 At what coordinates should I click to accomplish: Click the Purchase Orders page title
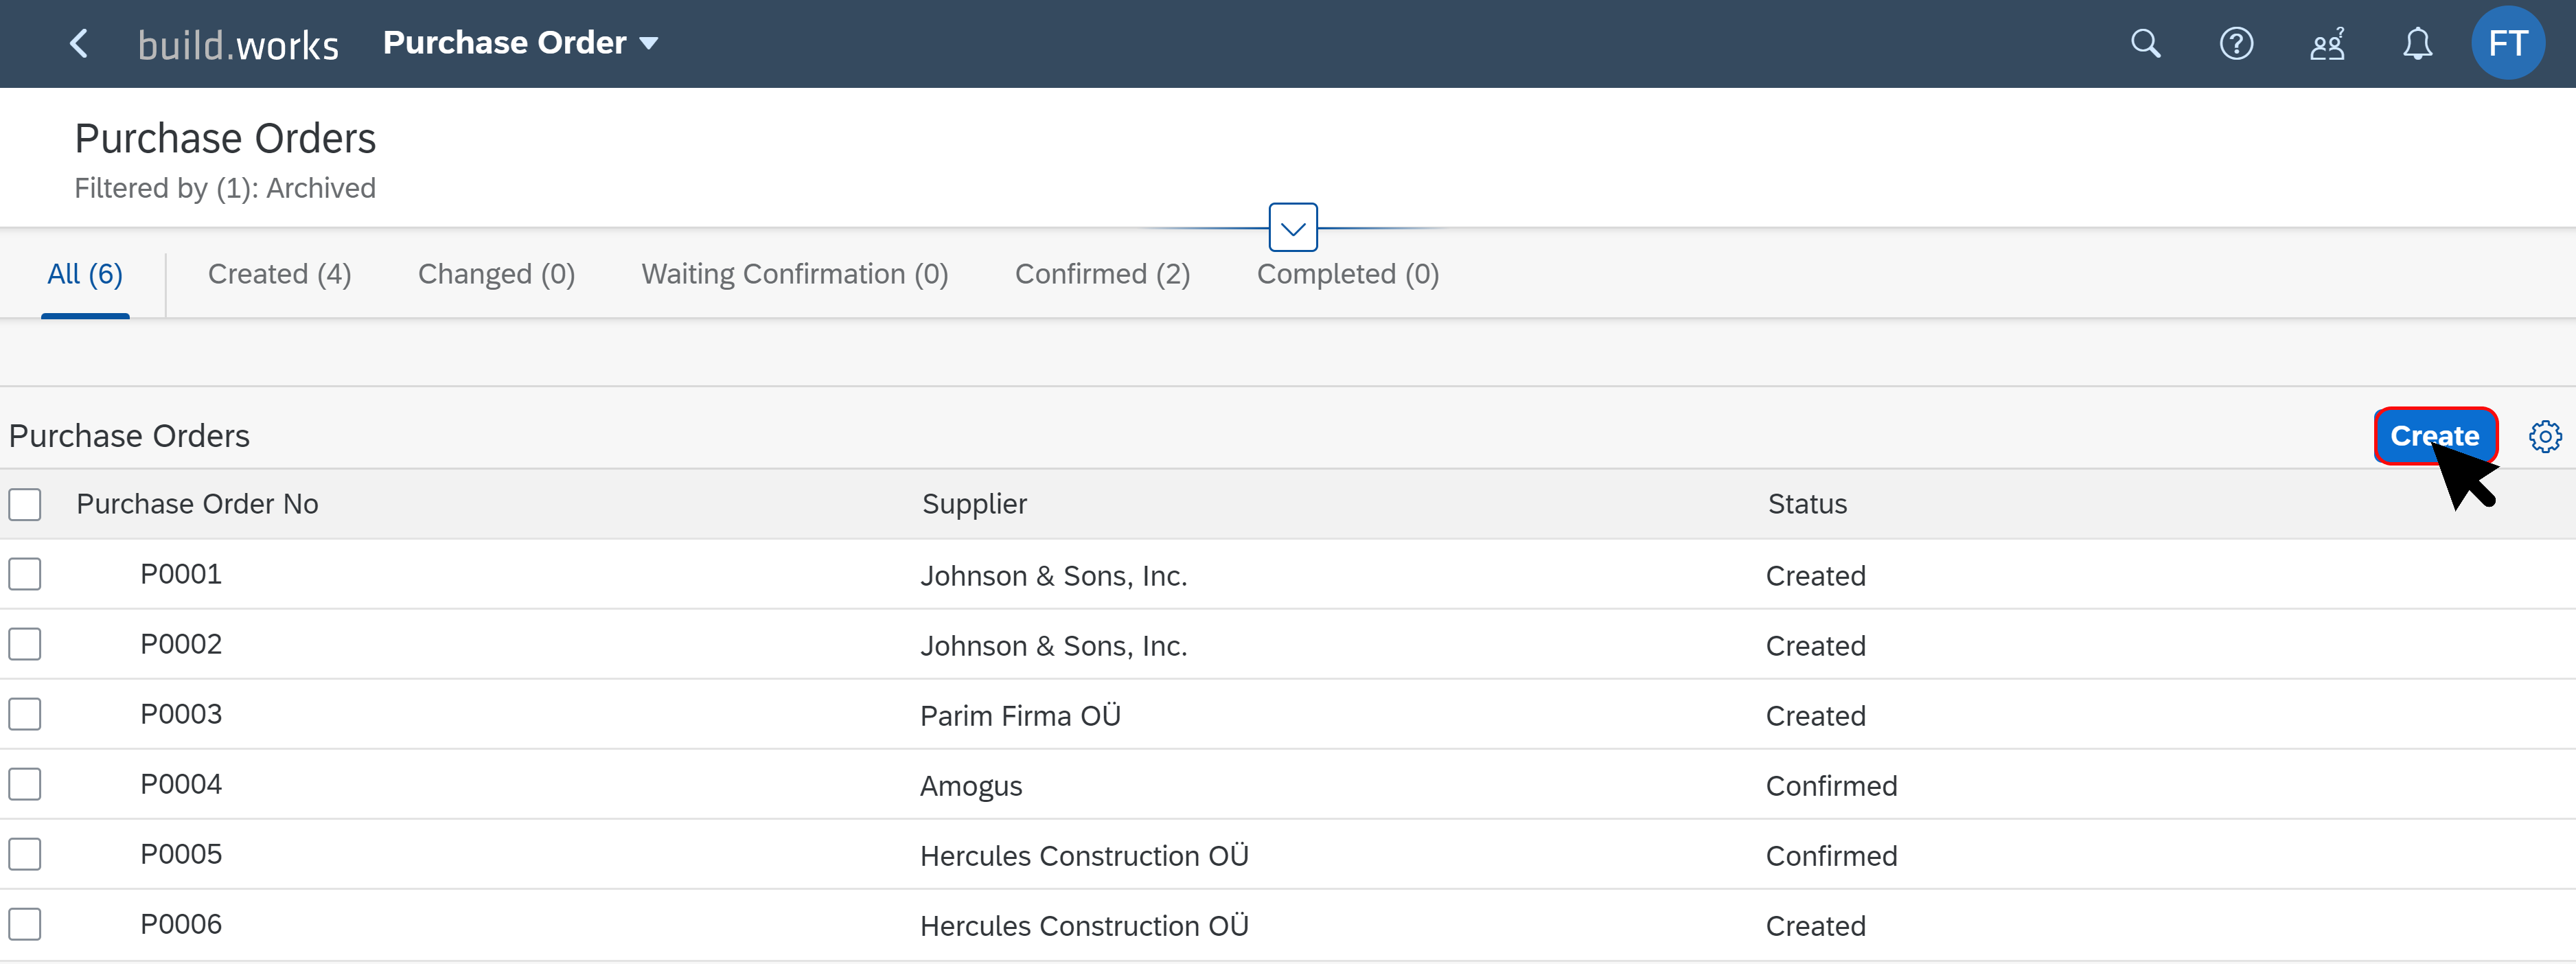click(225, 138)
